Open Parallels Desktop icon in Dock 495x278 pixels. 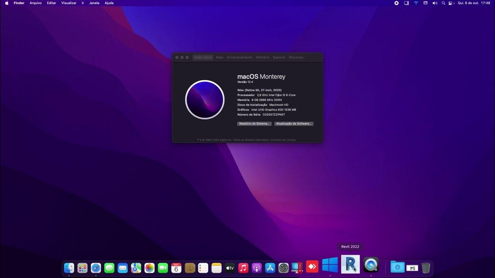click(x=297, y=268)
